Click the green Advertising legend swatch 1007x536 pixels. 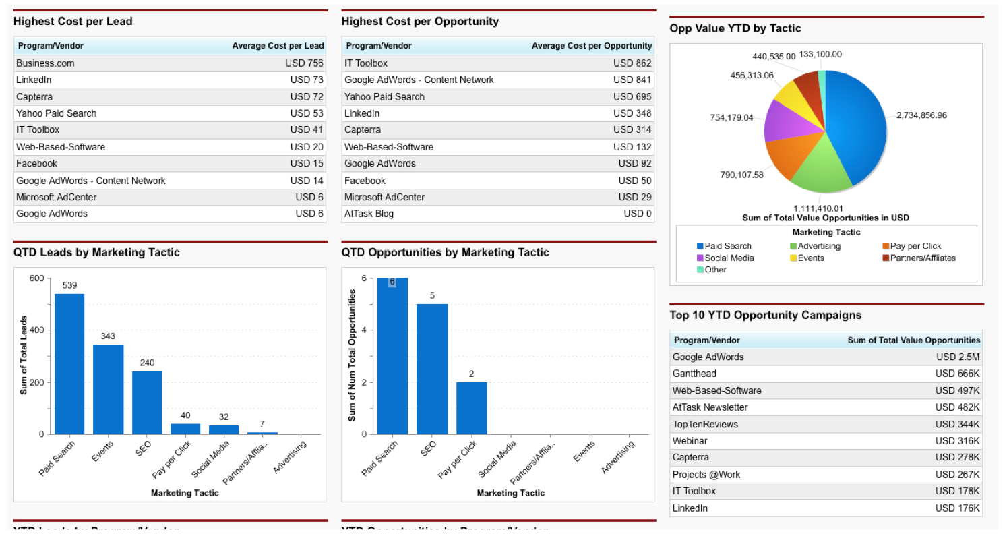793,246
